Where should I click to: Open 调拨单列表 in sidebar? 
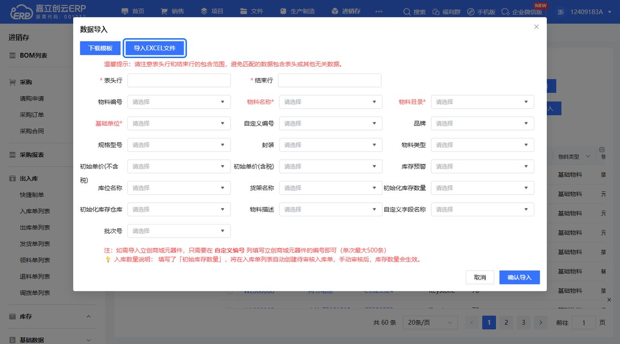pos(35,293)
